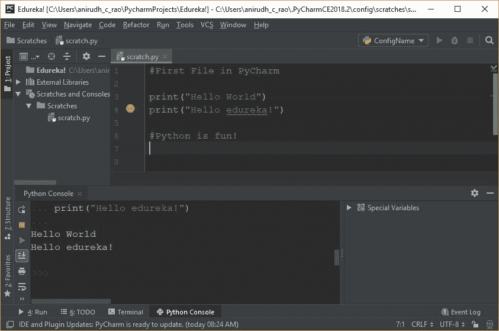The height and width of the screenshot is (331, 499).
Task: Toggle soft-wrap in console
Action: point(22,287)
